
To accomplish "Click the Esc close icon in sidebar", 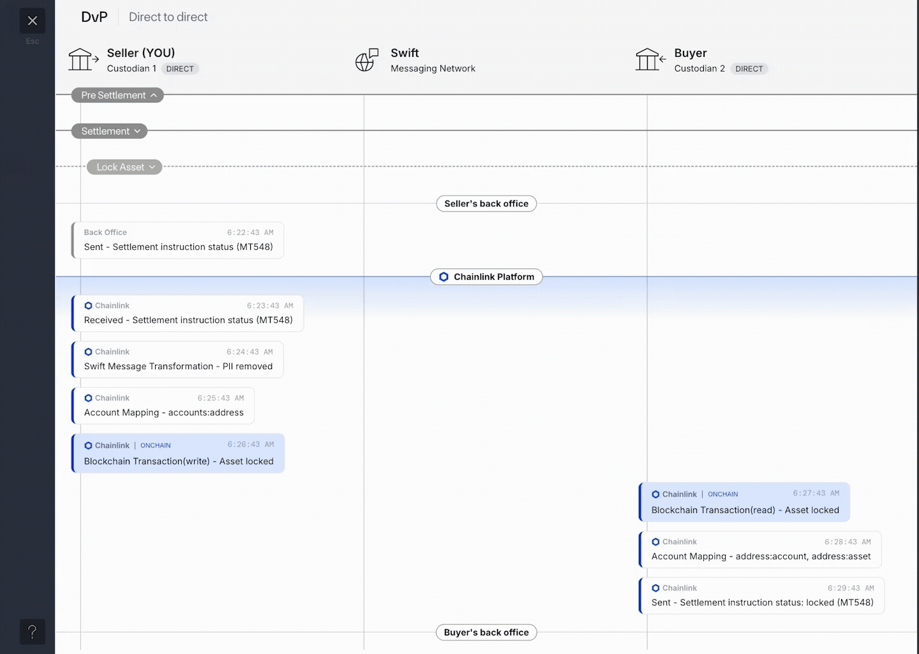I will (32, 20).
